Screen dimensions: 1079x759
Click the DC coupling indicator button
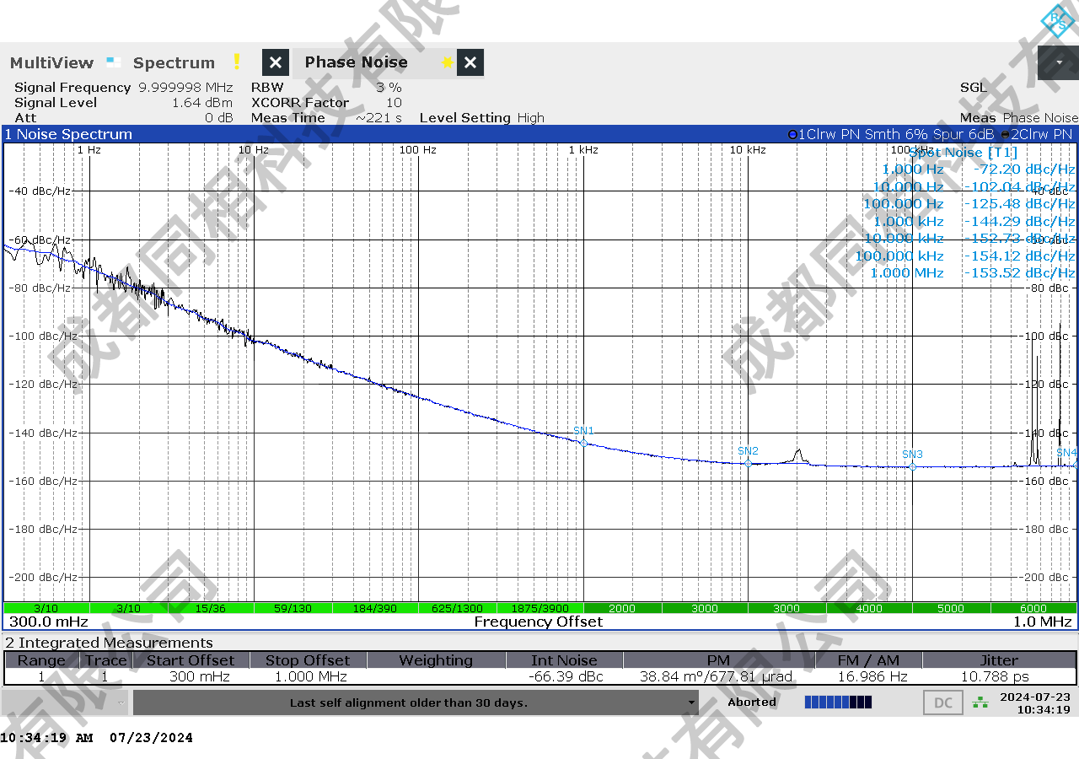[942, 702]
